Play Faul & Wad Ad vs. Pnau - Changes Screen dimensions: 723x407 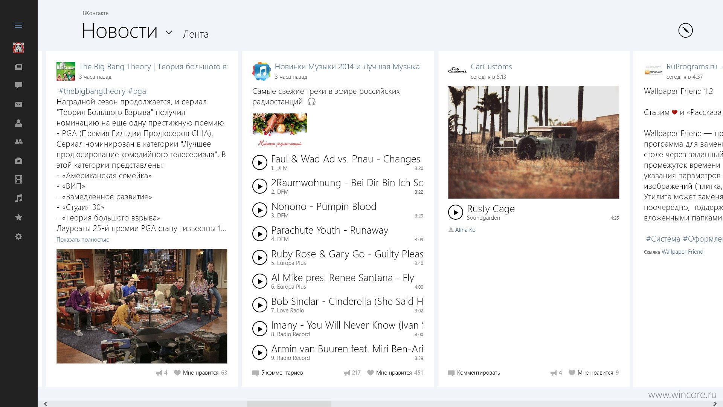pyautogui.click(x=259, y=162)
